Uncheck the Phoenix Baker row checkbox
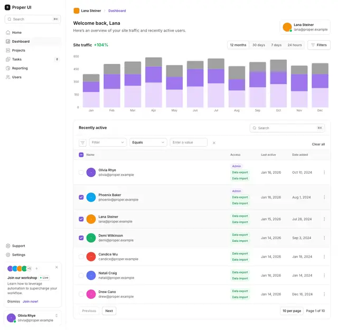Image resolution: width=338 pixels, height=330 pixels. click(x=81, y=197)
